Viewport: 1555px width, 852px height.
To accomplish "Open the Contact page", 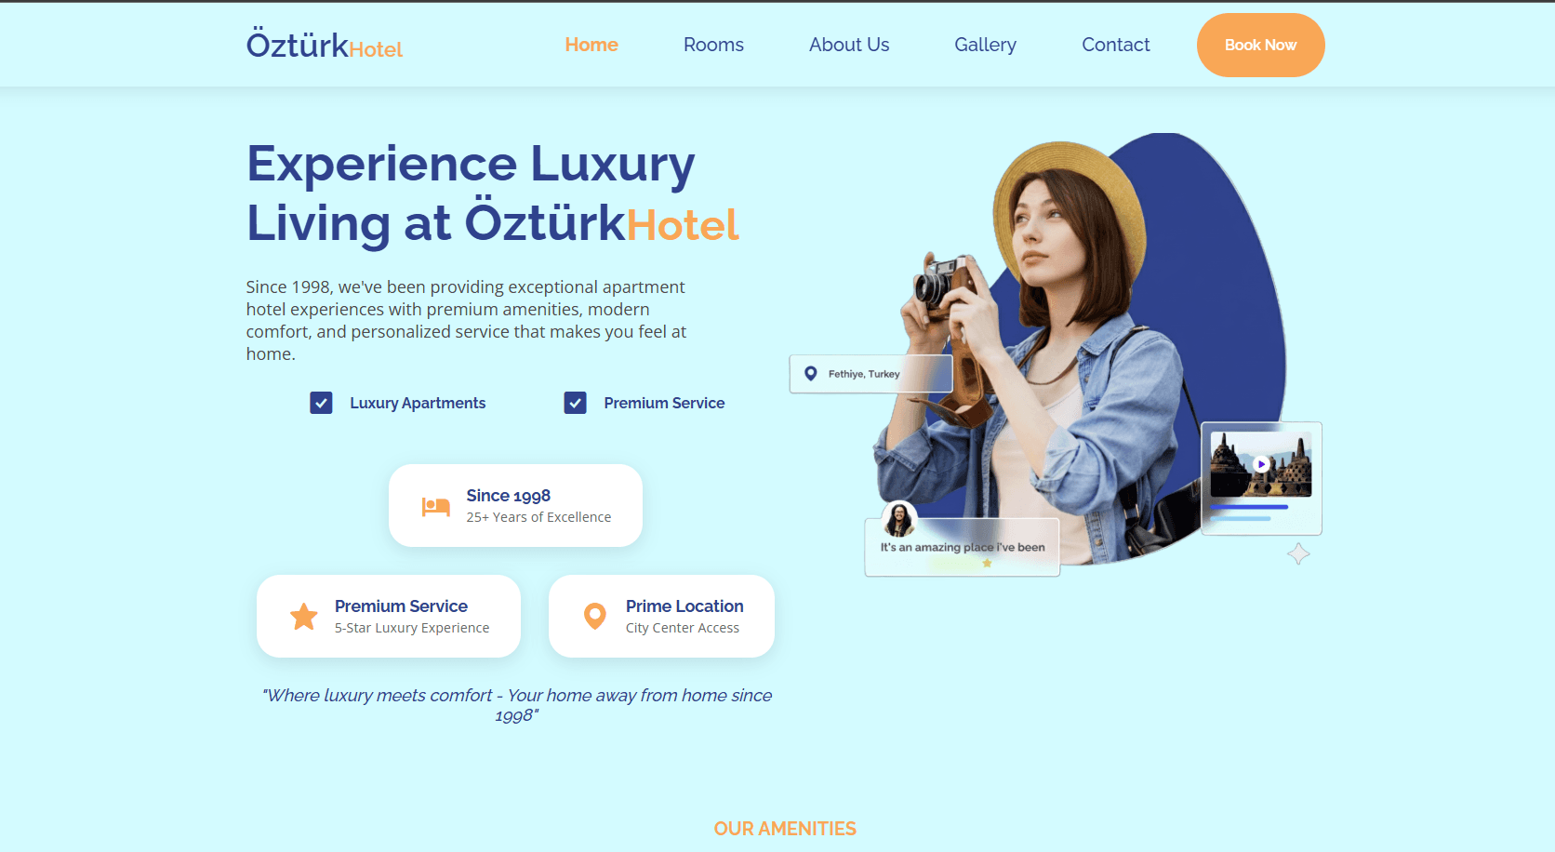I will [x=1115, y=45].
